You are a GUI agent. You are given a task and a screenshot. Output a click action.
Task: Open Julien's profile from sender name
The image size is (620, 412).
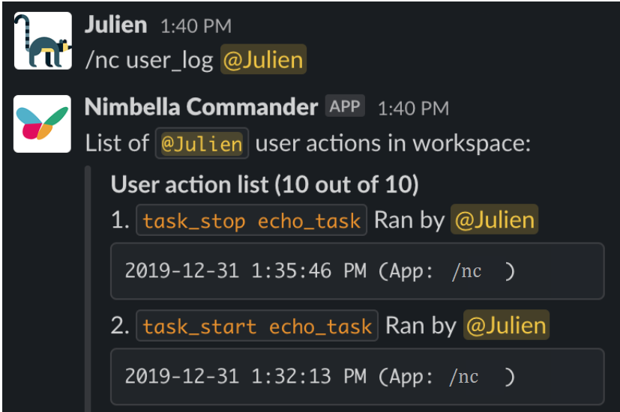[x=117, y=25]
